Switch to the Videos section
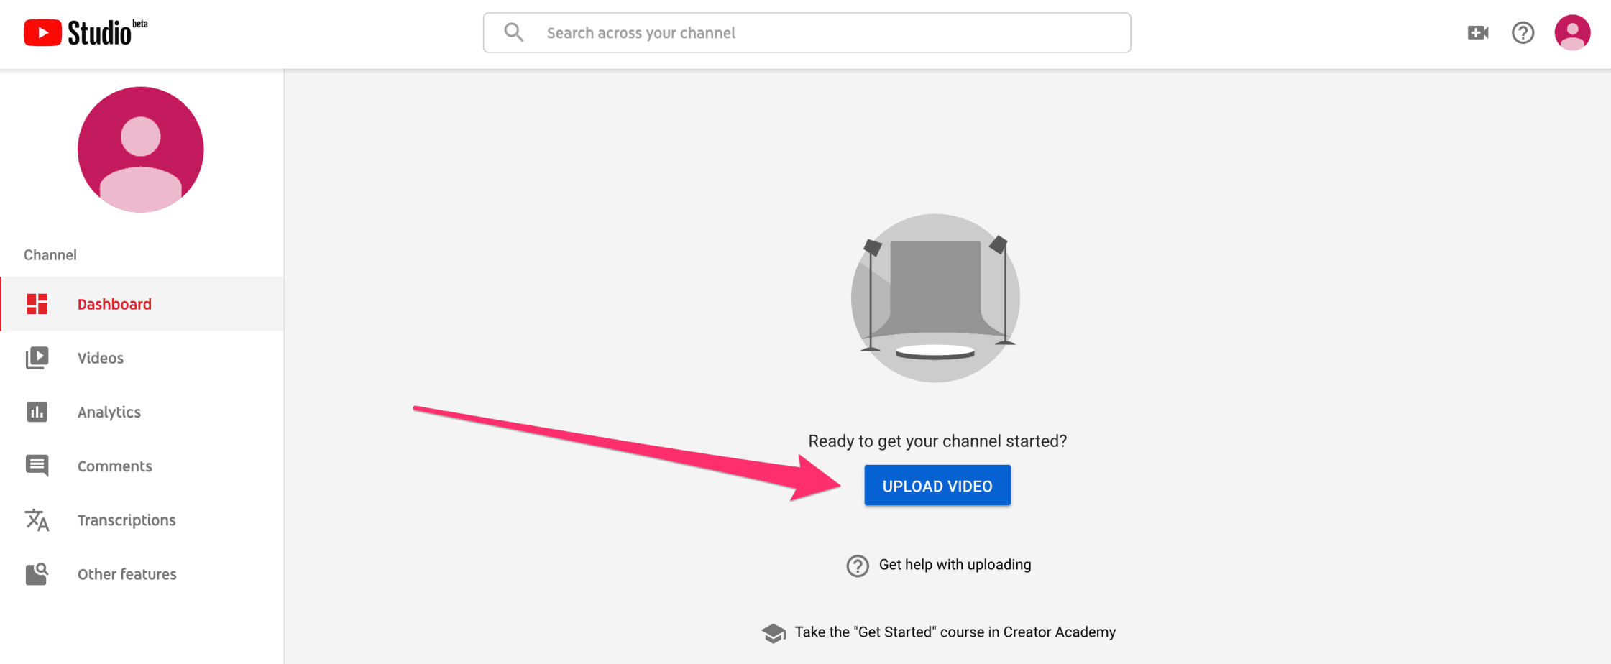Image resolution: width=1611 pixels, height=664 pixels. 100,357
